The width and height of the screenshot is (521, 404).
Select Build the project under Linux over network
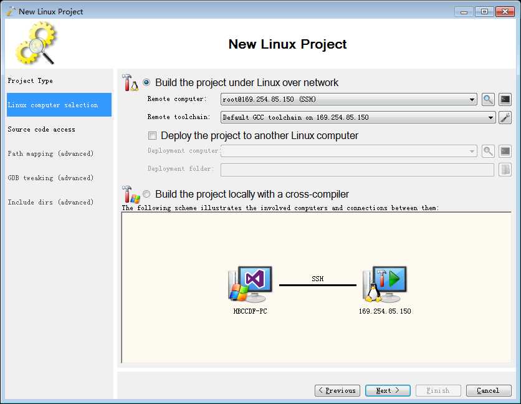click(146, 82)
